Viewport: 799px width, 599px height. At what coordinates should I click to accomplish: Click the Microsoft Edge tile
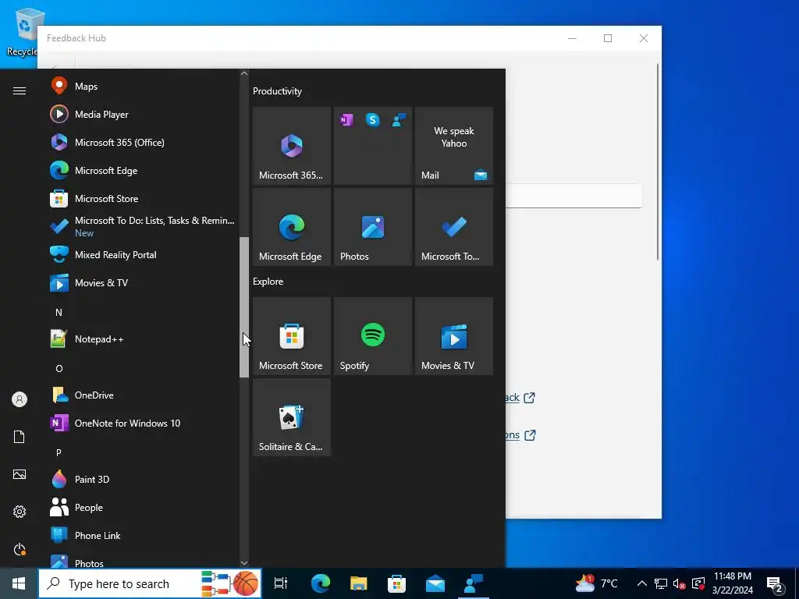point(292,227)
